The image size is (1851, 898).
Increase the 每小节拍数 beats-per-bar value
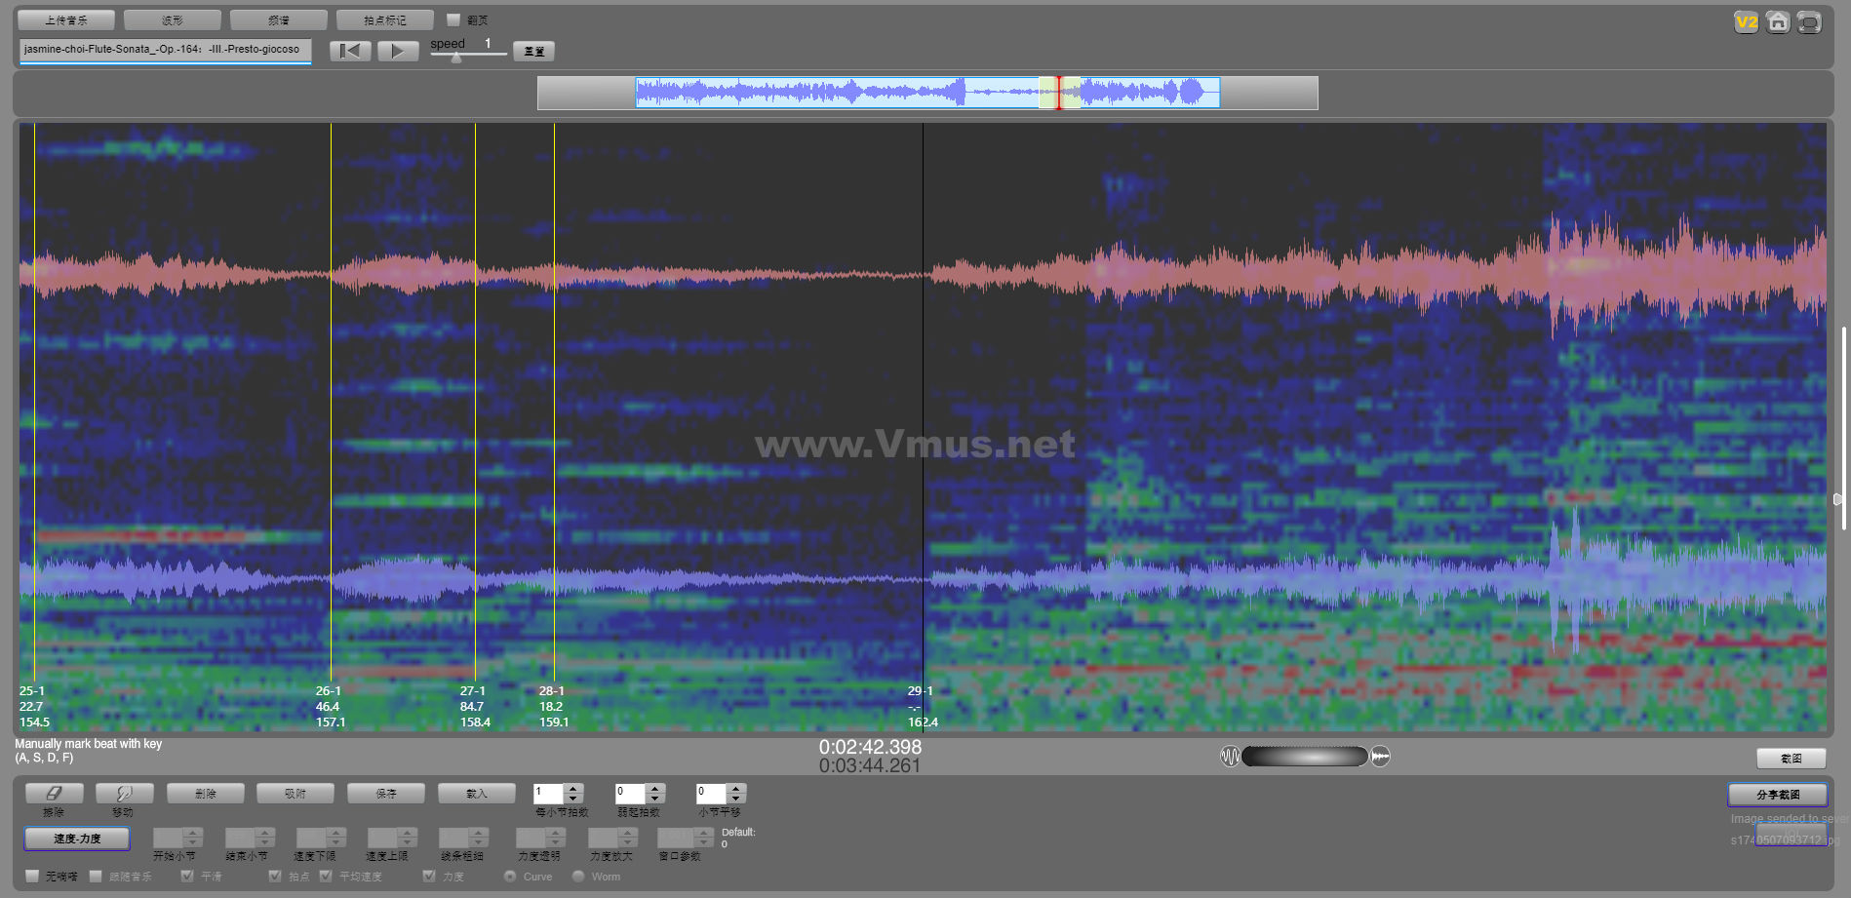click(573, 788)
